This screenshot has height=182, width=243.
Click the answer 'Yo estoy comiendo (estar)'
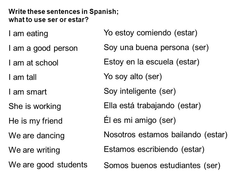[x=150, y=33]
